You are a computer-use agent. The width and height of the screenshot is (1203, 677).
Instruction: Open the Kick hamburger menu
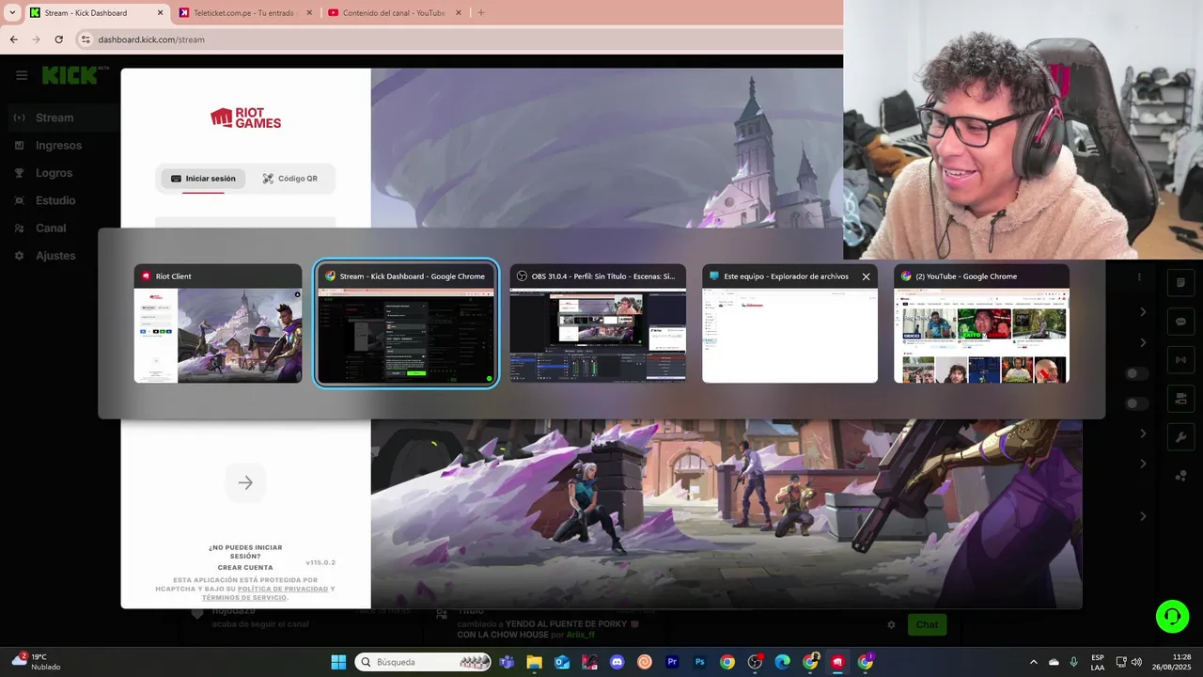tap(22, 75)
